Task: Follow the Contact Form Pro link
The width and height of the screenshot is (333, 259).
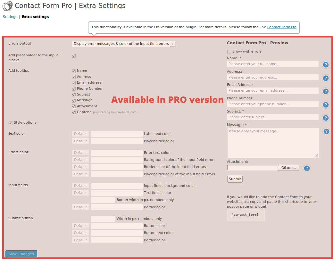Action: click(x=281, y=27)
